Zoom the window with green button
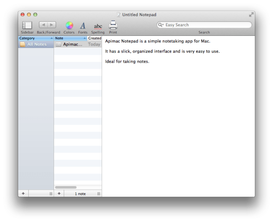The width and height of the screenshot is (273, 222). click(x=35, y=15)
